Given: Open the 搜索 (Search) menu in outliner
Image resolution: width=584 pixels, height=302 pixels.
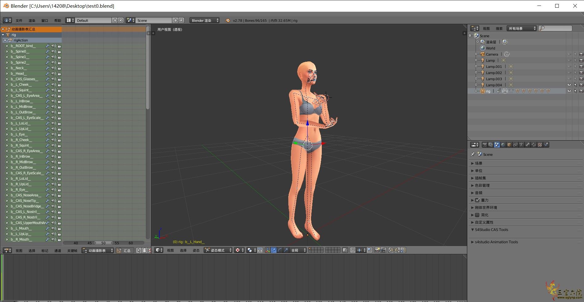Looking at the screenshot, I should pos(499,29).
